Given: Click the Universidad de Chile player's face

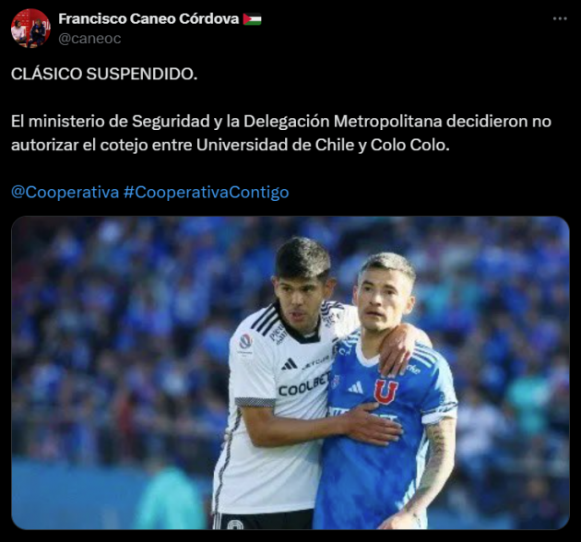Looking at the screenshot, I should [x=382, y=300].
